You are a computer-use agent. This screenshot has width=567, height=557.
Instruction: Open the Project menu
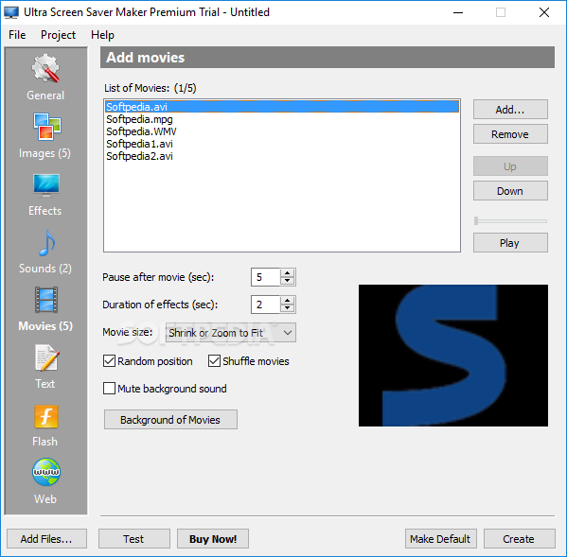point(58,35)
